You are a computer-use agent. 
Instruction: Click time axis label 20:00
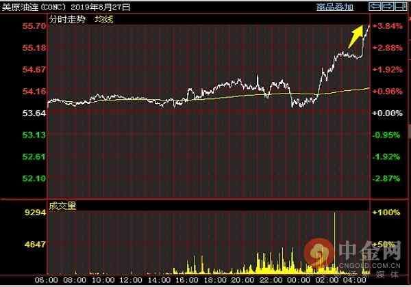point(242,280)
